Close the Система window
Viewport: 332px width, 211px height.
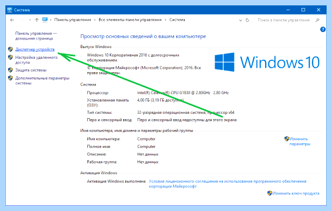319,10
